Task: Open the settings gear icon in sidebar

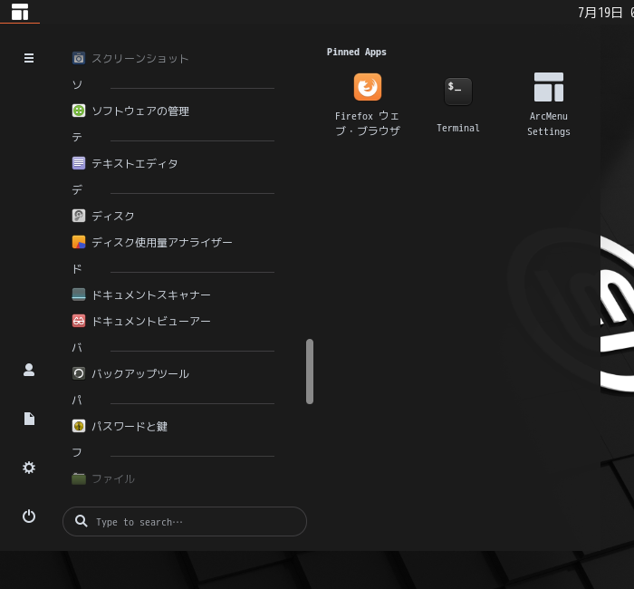Action: pyautogui.click(x=29, y=468)
